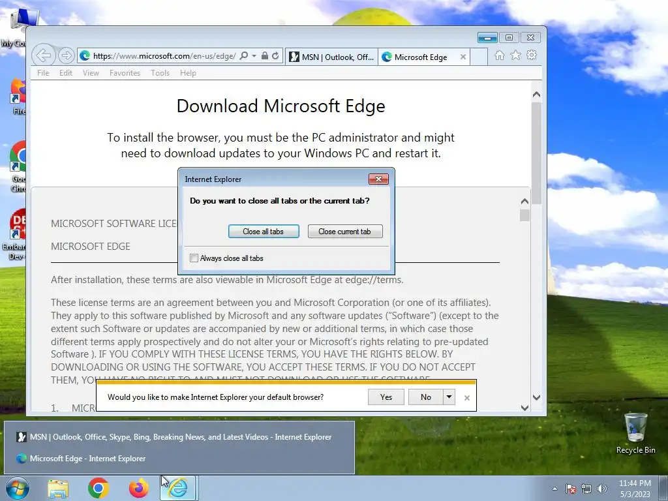668x501 pixels.
Task: Open address bar autocomplete dropdown arrow
Action: coord(254,56)
